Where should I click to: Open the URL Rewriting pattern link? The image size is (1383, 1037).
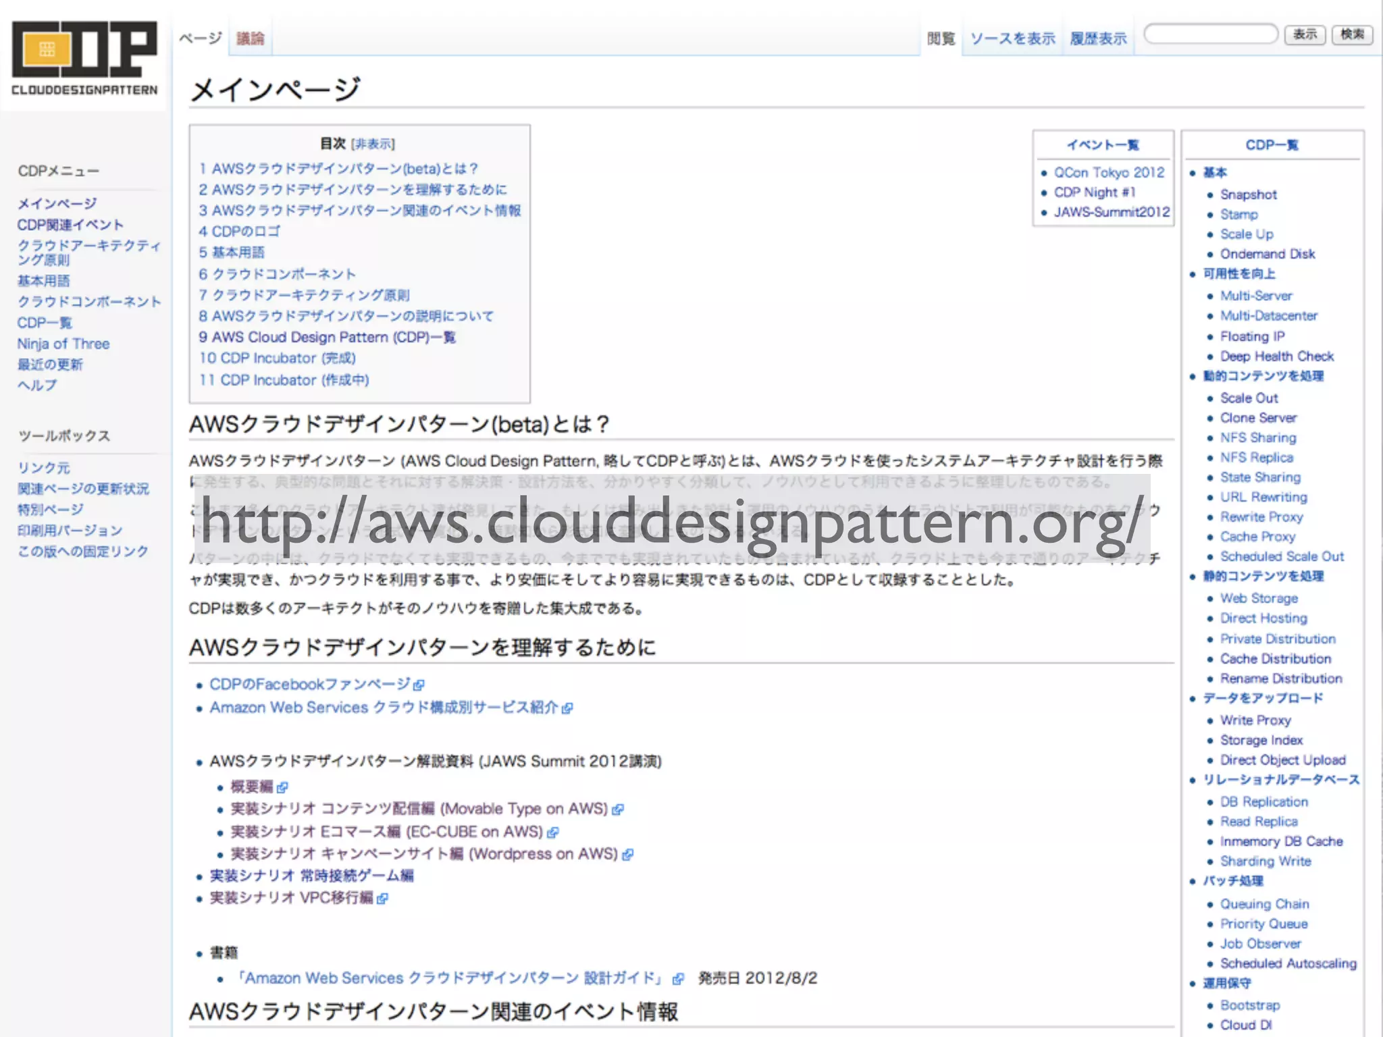pyautogui.click(x=1263, y=497)
